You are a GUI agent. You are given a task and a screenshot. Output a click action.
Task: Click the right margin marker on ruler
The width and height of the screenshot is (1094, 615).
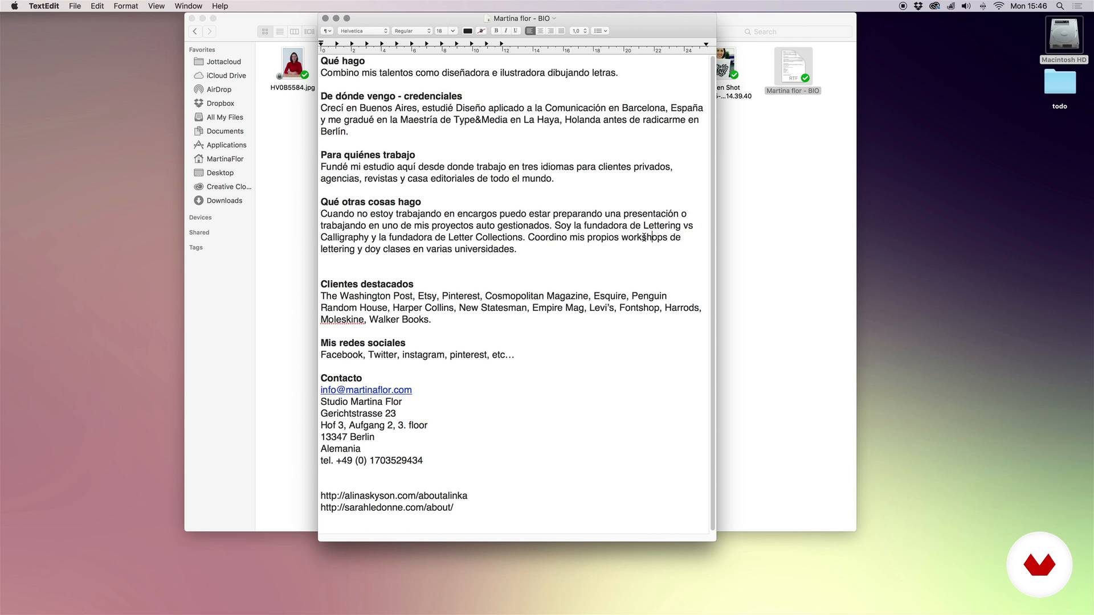point(706,44)
